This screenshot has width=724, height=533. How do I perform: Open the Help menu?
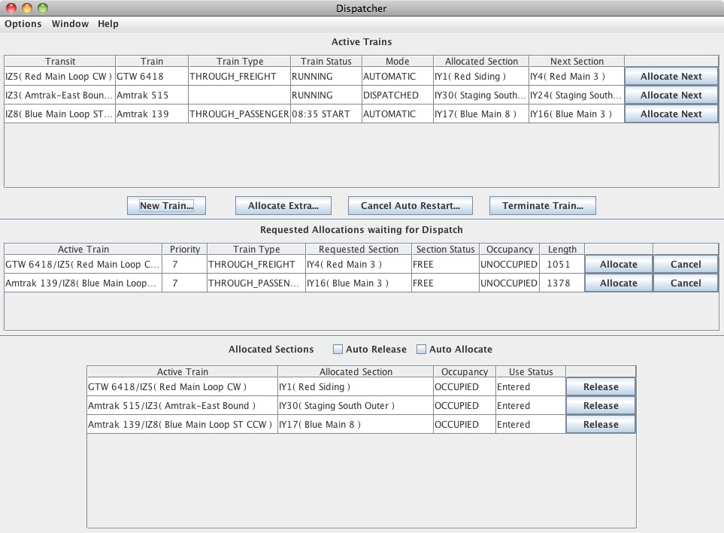[108, 23]
